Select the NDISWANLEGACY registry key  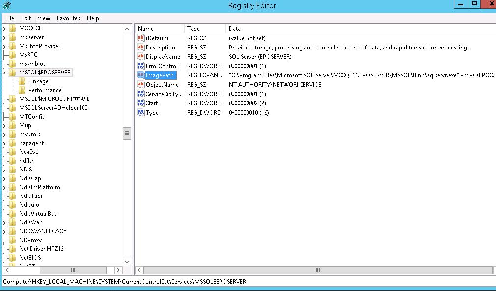point(43,231)
